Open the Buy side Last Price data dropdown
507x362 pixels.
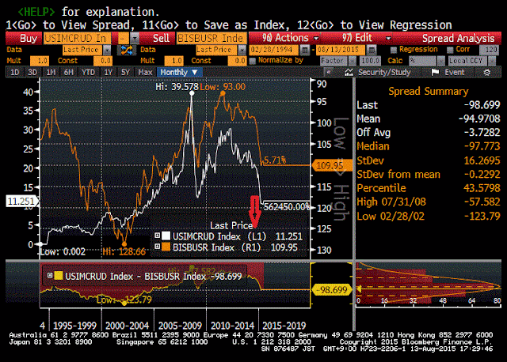(106, 50)
